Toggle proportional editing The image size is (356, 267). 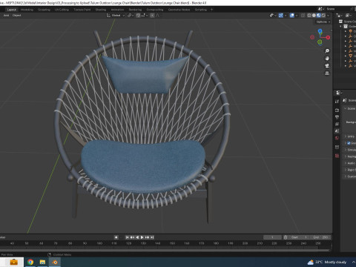[152, 16]
